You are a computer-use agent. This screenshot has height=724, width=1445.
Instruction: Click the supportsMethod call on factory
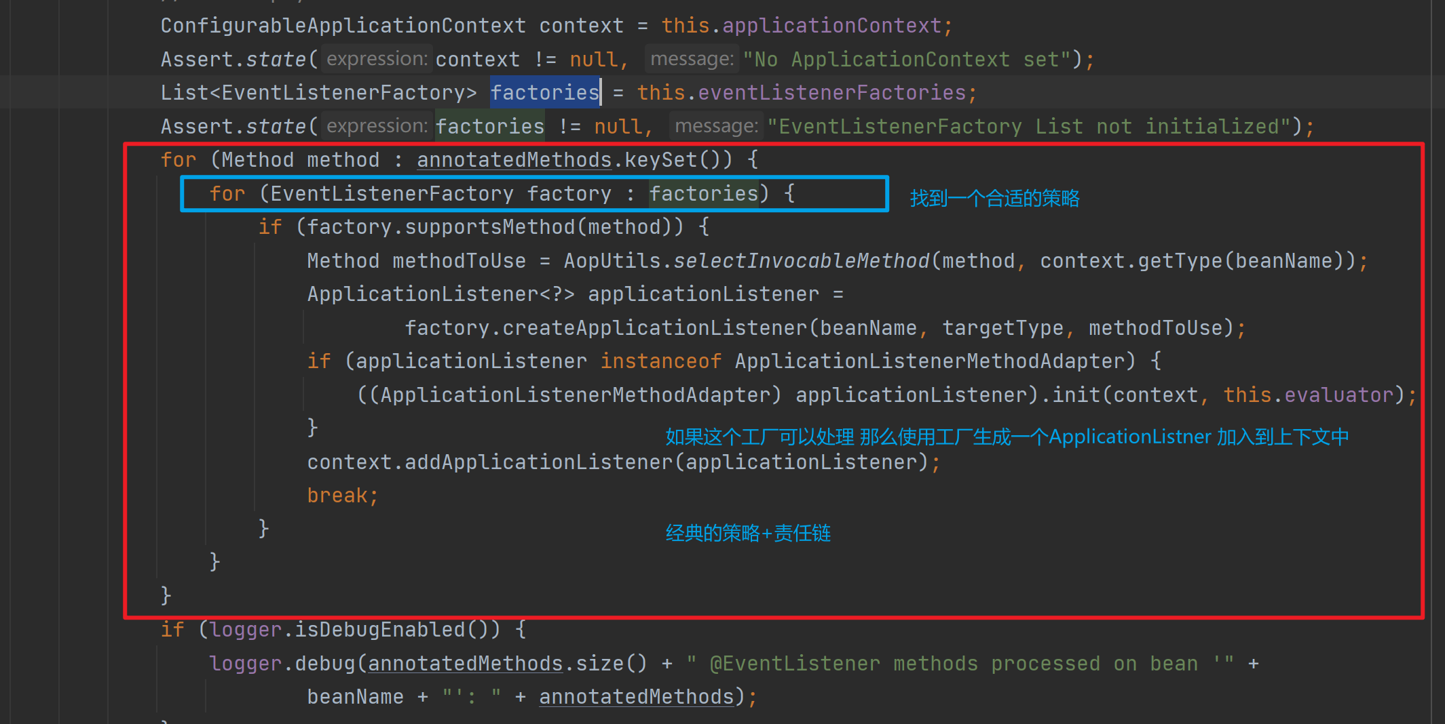coord(490,227)
